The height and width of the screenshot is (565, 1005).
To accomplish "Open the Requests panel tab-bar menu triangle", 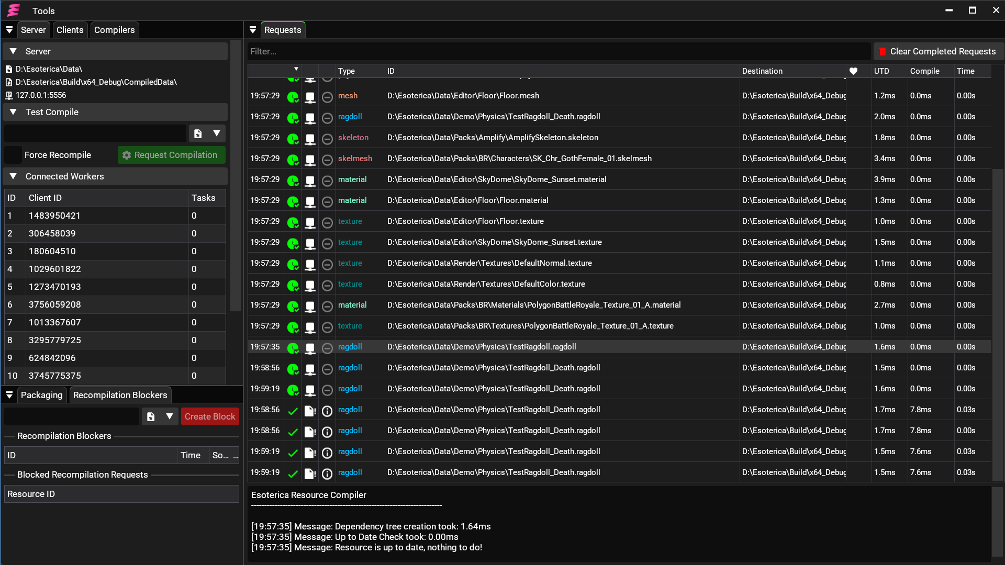I will tap(253, 30).
